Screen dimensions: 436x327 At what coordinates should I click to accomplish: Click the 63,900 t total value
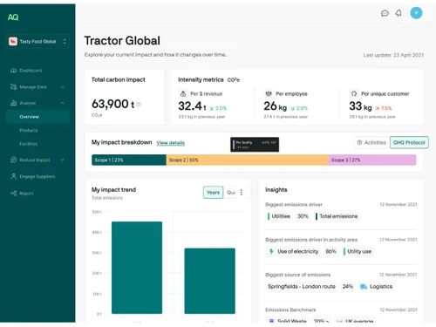click(x=113, y=104)
